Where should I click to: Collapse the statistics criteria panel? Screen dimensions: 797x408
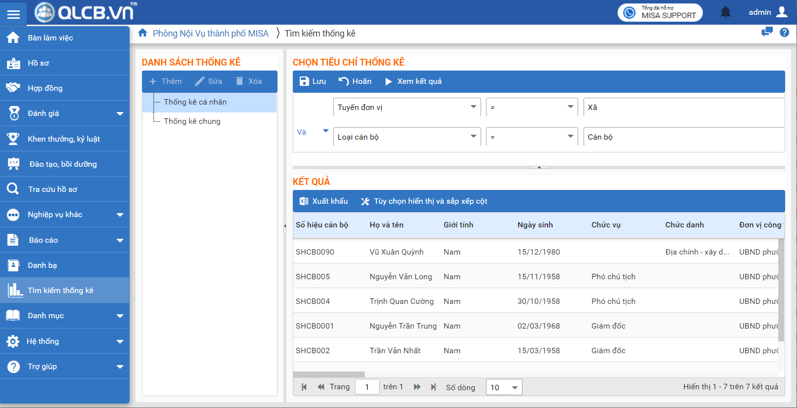coord(539,167)
